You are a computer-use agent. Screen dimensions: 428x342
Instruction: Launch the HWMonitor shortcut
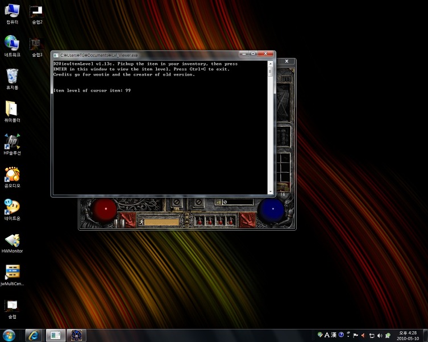click(12, 243)
